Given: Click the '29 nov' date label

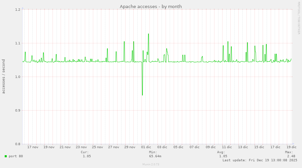Looking at the screenshot, I should click(x=130, y=147).
